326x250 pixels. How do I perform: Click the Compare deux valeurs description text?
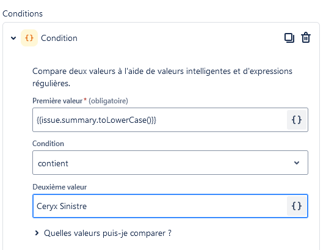(162, 77)
